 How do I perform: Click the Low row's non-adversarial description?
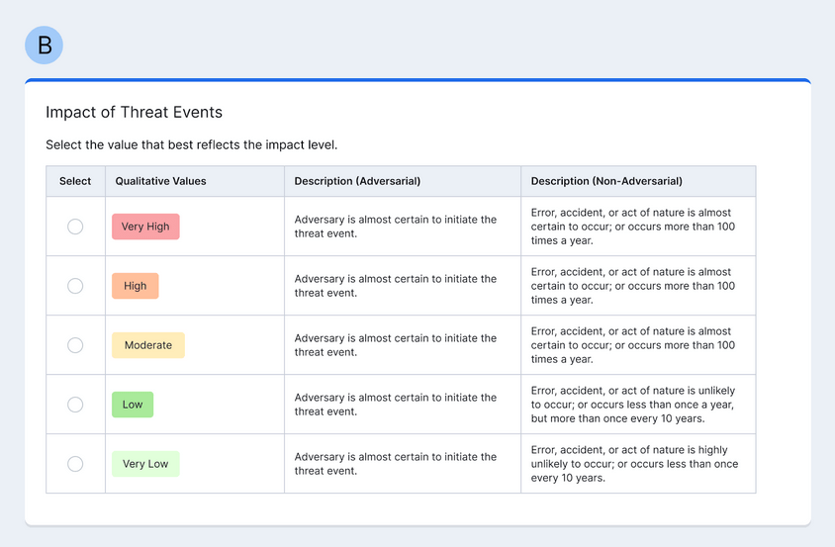(632, 405)
